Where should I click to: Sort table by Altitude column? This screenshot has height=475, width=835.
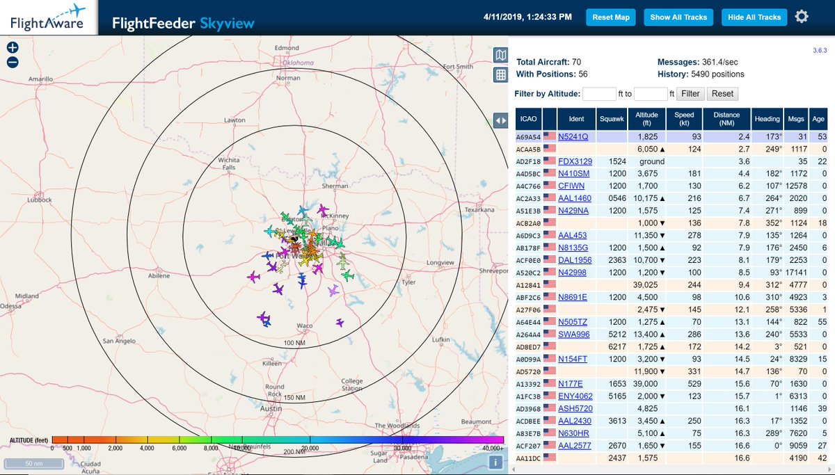click(647, 119)
